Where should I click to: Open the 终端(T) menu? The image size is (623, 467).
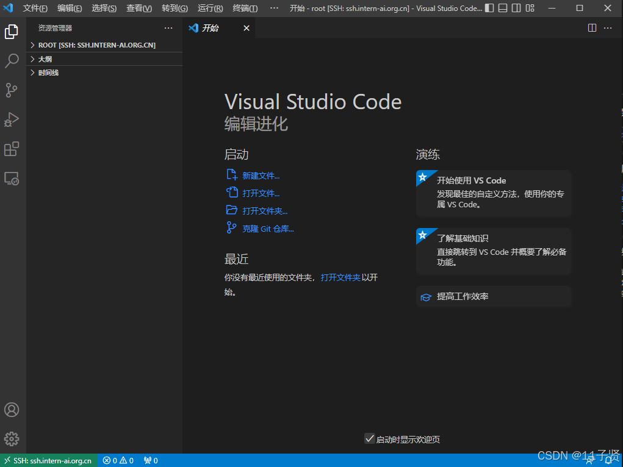point(245,8)
